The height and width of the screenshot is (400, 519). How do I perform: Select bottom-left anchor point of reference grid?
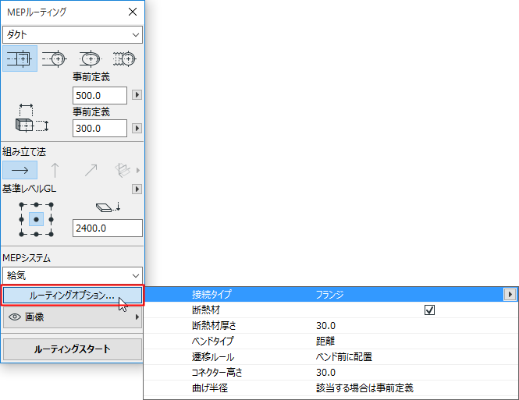(22, 234)
